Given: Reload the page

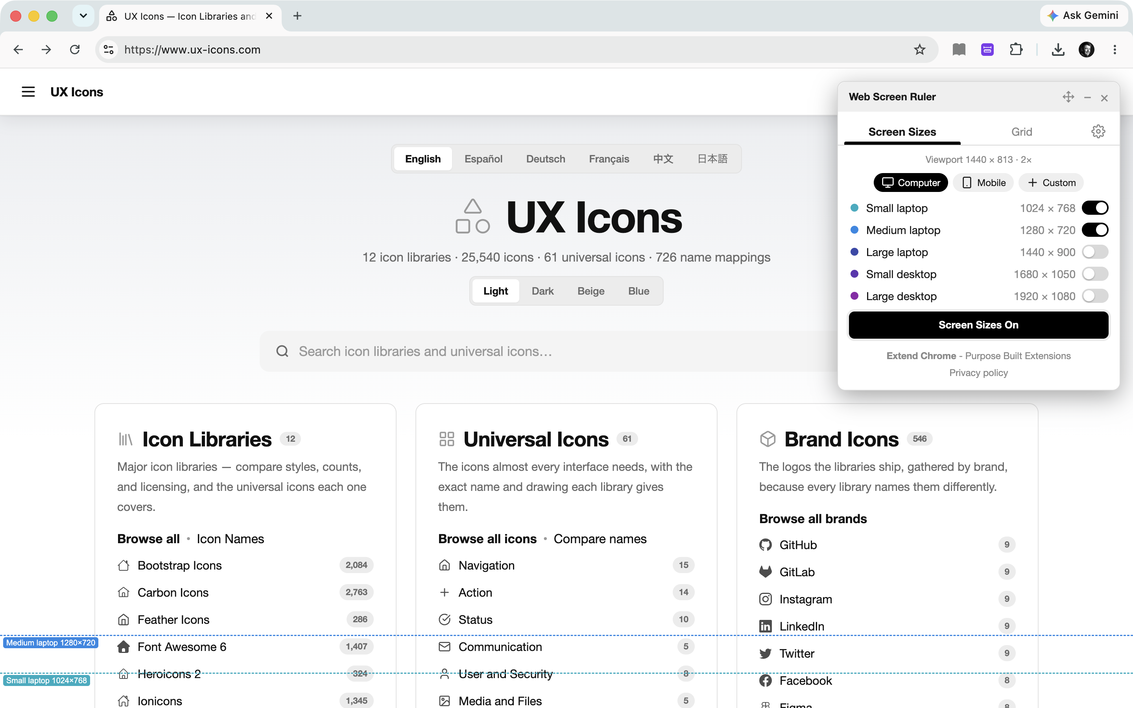Looking at the screenshot, I should pos(75,50).
